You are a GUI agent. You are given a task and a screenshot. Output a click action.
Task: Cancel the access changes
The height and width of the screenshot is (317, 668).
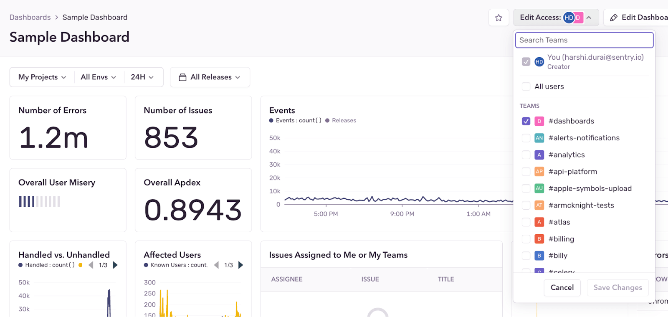click(562, 287)
